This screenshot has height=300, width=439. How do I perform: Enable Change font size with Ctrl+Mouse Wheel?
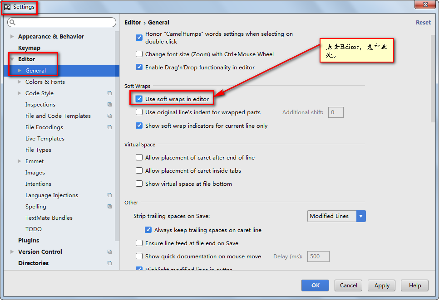point(139,54)
